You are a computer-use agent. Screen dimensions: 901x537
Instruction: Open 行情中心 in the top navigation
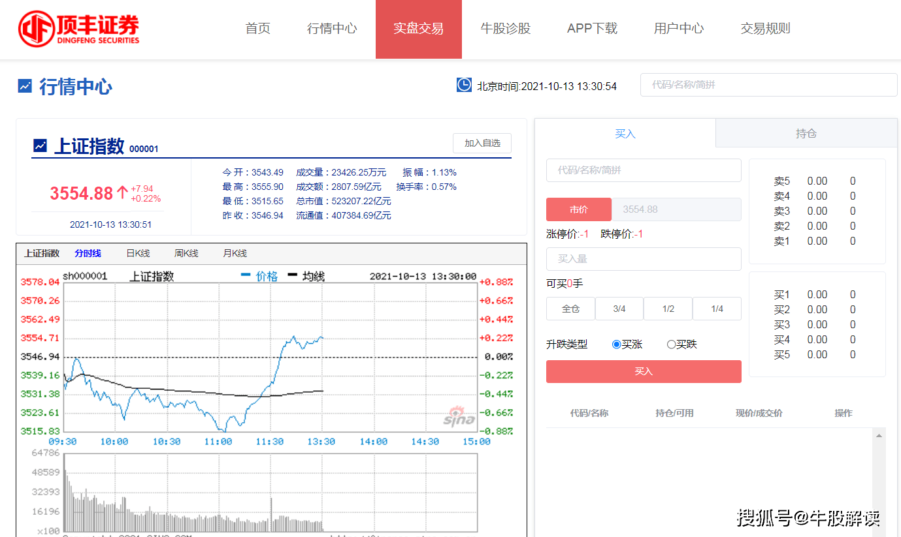[332, 29]
